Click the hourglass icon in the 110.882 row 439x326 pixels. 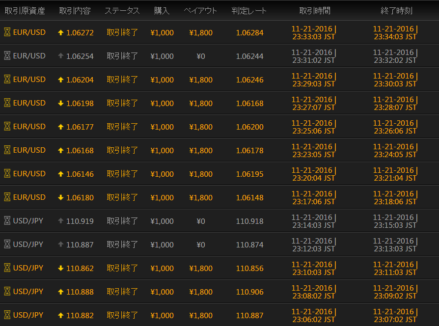7,315
